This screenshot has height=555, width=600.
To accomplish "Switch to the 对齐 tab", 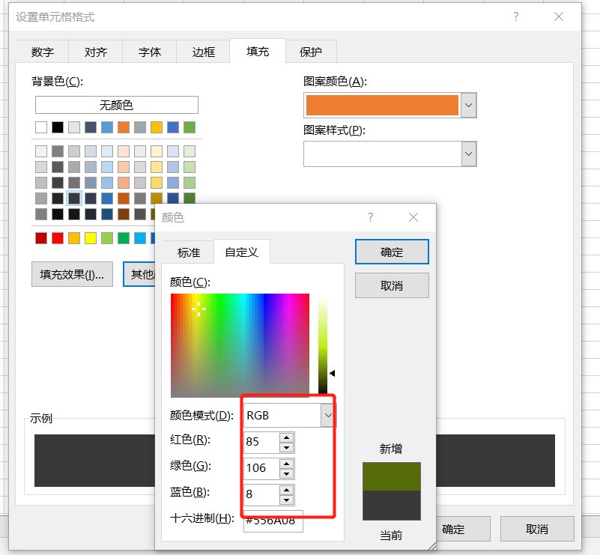I will (96, 52).
